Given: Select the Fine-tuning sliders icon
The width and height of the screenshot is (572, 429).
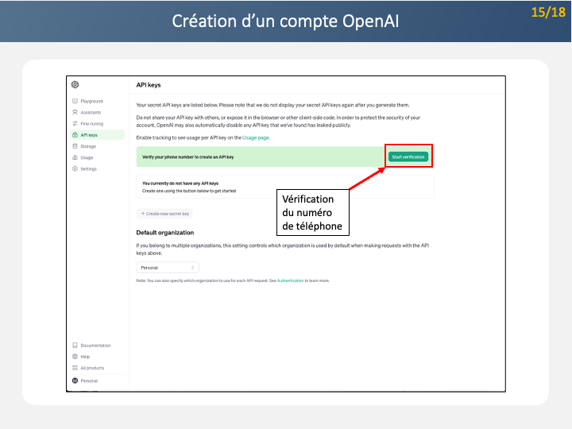Looking at the screenshot, I should (x=75, y=124).
